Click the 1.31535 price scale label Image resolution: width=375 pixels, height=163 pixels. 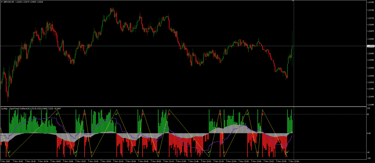click(371, 75)
